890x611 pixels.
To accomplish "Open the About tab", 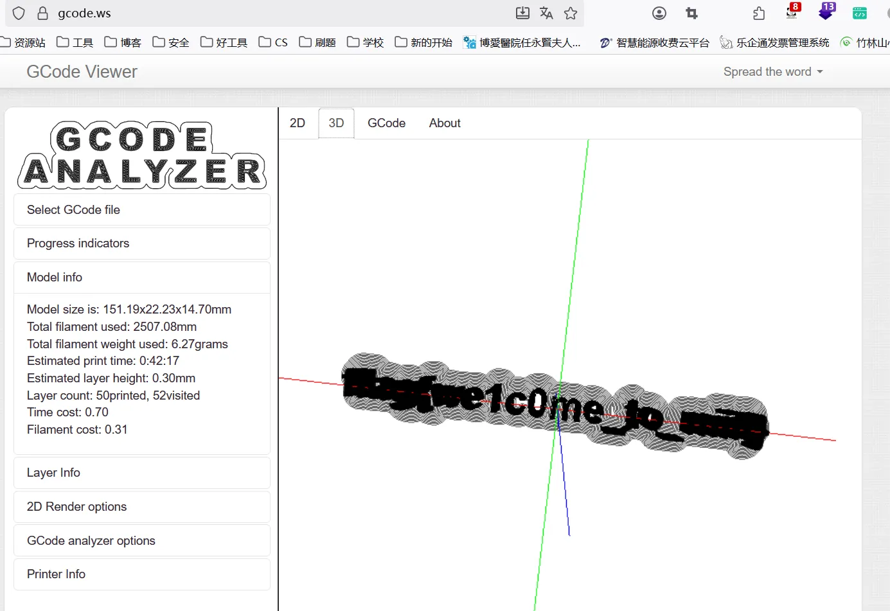I will point(445,123).
